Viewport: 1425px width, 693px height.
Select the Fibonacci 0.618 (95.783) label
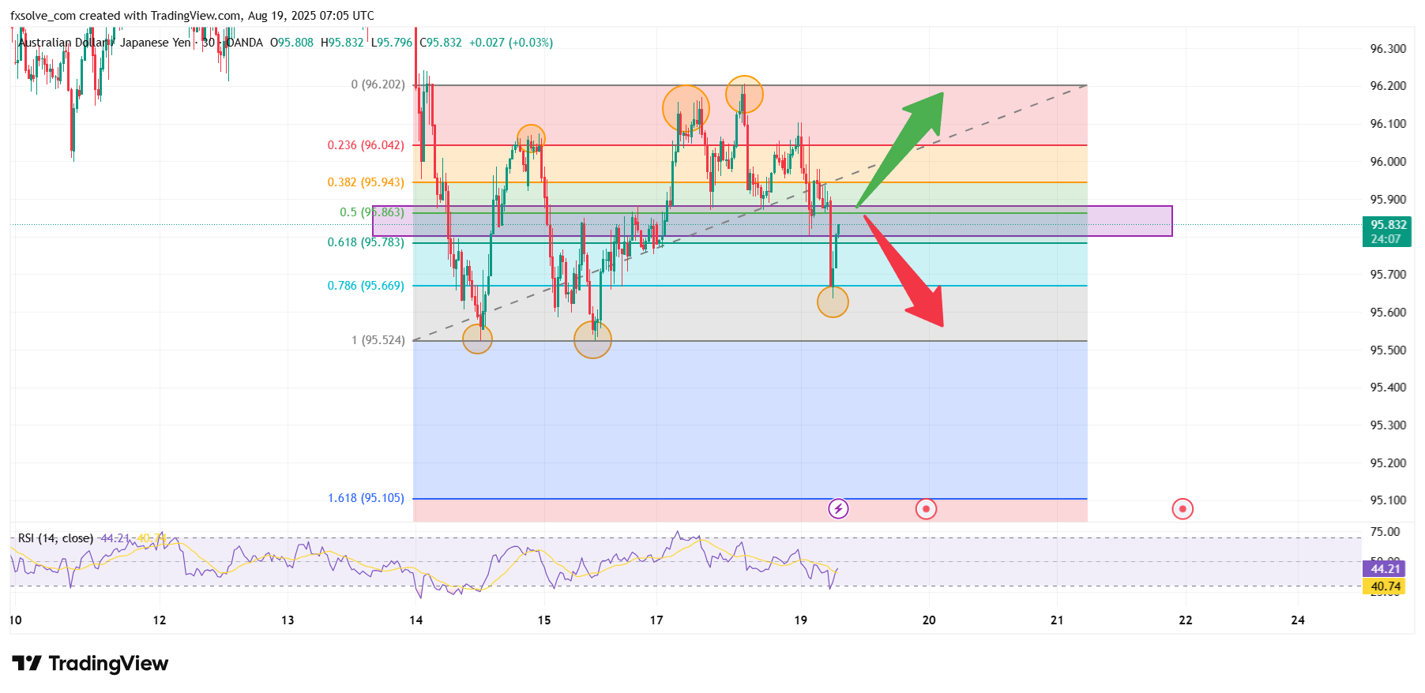click(x=366, y=242)
